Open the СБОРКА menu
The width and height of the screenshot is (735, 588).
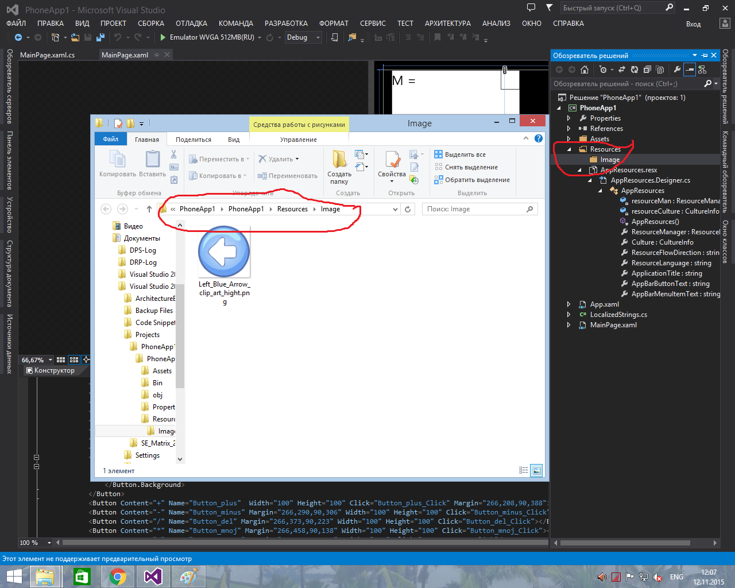click(151, 24)
